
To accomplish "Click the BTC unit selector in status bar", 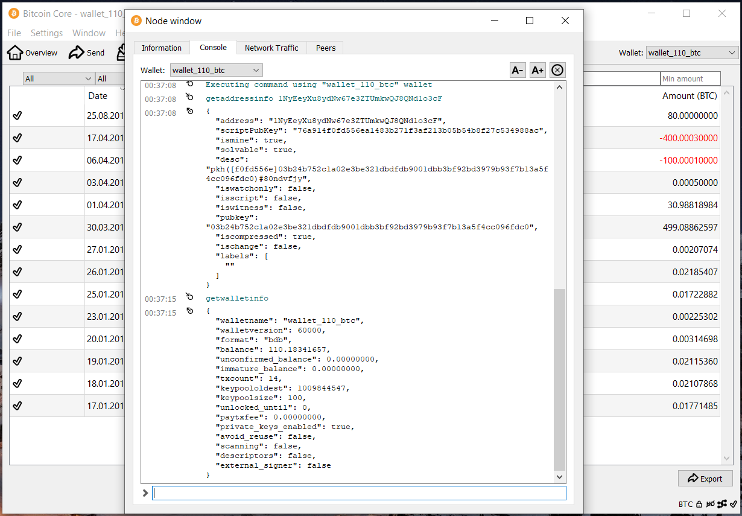I will click(685, 505).
